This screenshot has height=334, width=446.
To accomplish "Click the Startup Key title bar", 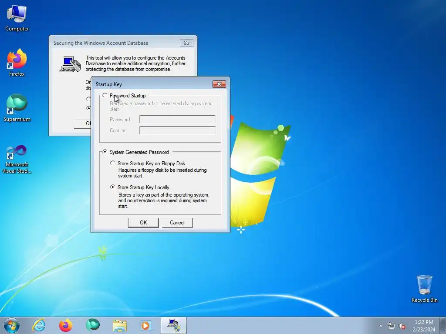I will point(154,84).
